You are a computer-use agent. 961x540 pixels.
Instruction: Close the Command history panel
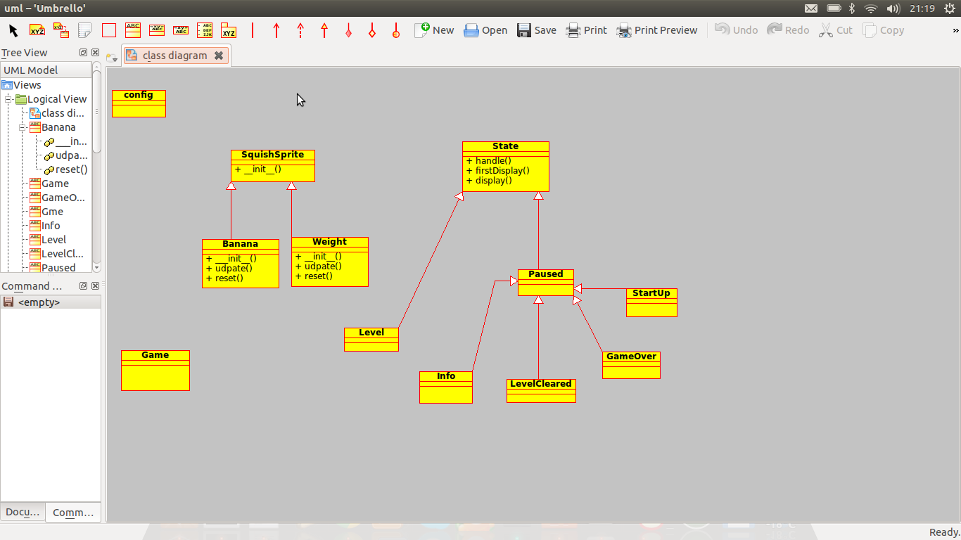click(x=95, y=286)
